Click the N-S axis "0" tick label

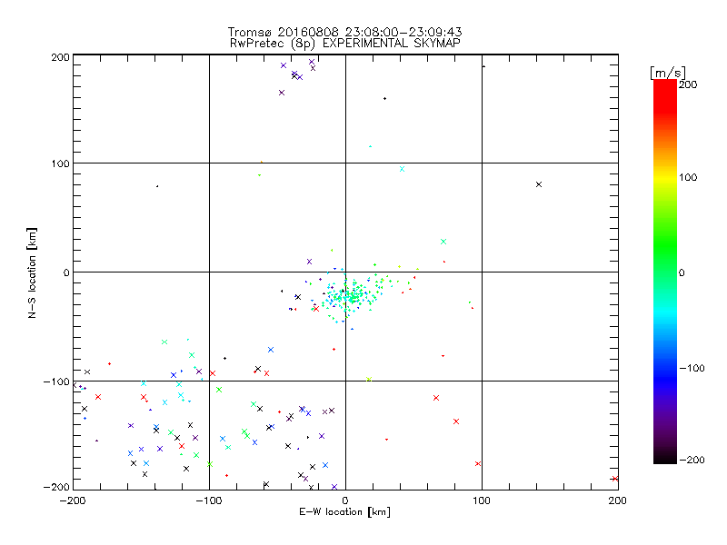pyautogui.click(x=66, y=273)
